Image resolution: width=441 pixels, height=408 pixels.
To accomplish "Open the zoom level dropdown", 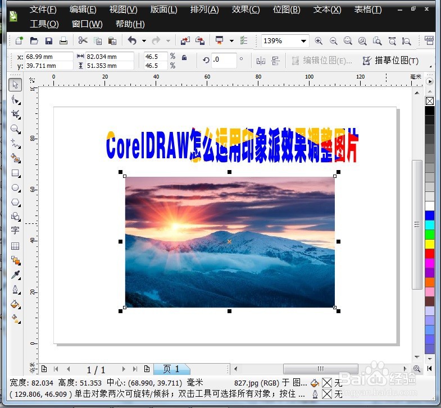I will tap(303, 41).
